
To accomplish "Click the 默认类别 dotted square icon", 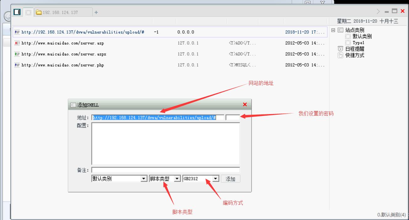I will [x=348, y=36].
